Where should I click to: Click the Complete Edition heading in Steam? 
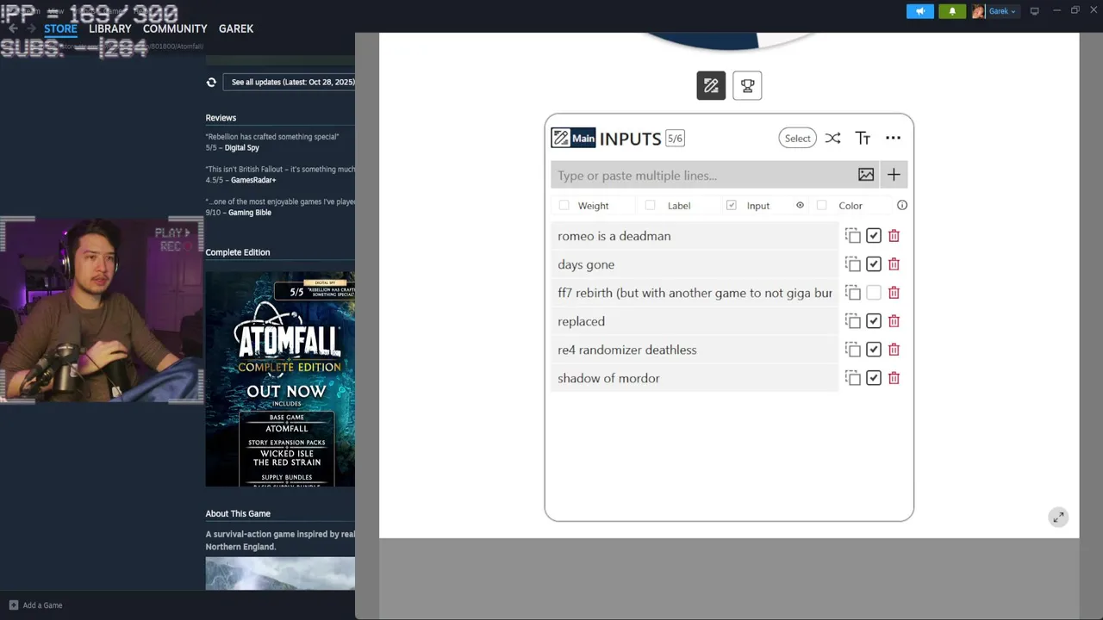[238, 252]
